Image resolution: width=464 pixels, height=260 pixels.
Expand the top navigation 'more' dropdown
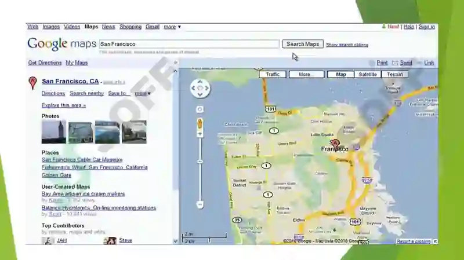point(172,27)
